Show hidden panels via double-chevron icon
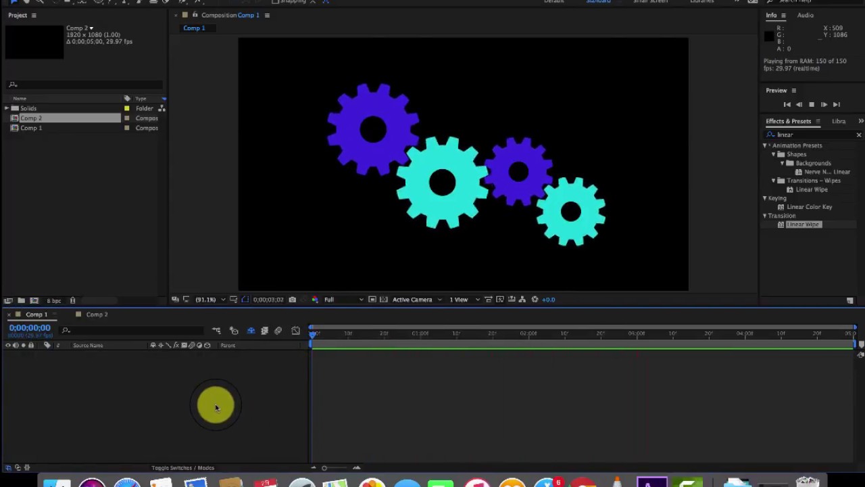 click(860, 121)
